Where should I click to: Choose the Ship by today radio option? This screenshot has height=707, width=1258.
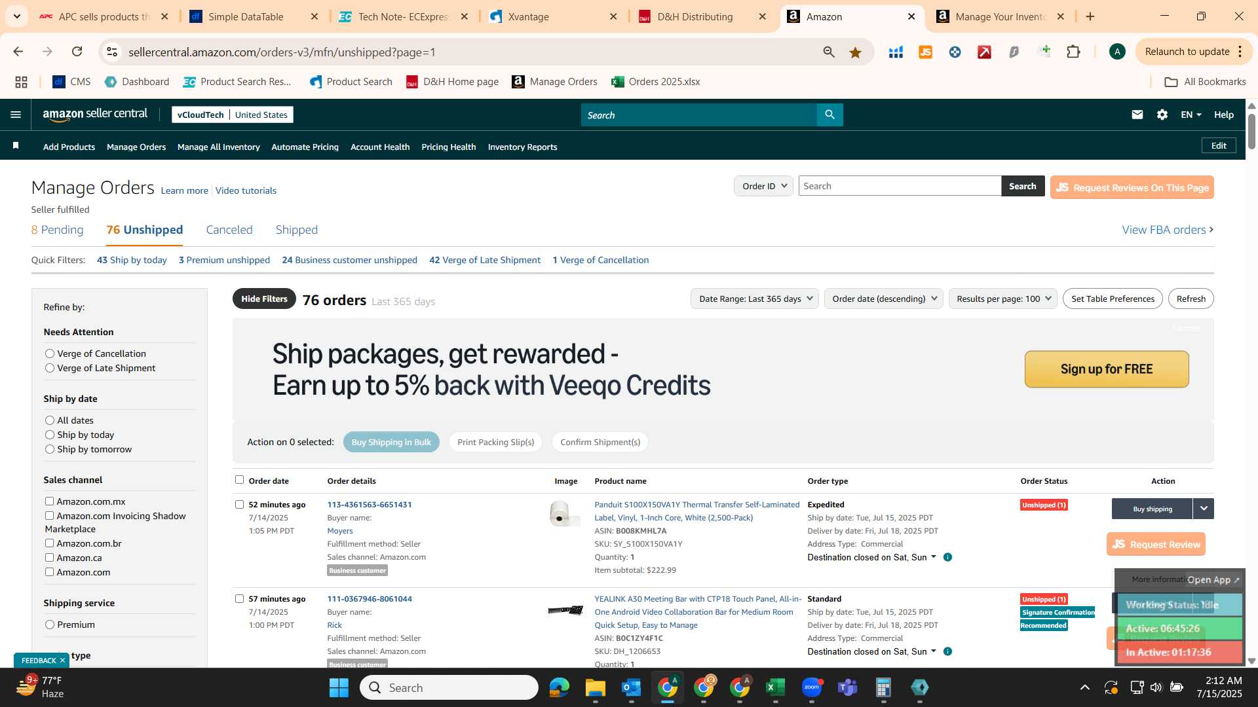50,435
